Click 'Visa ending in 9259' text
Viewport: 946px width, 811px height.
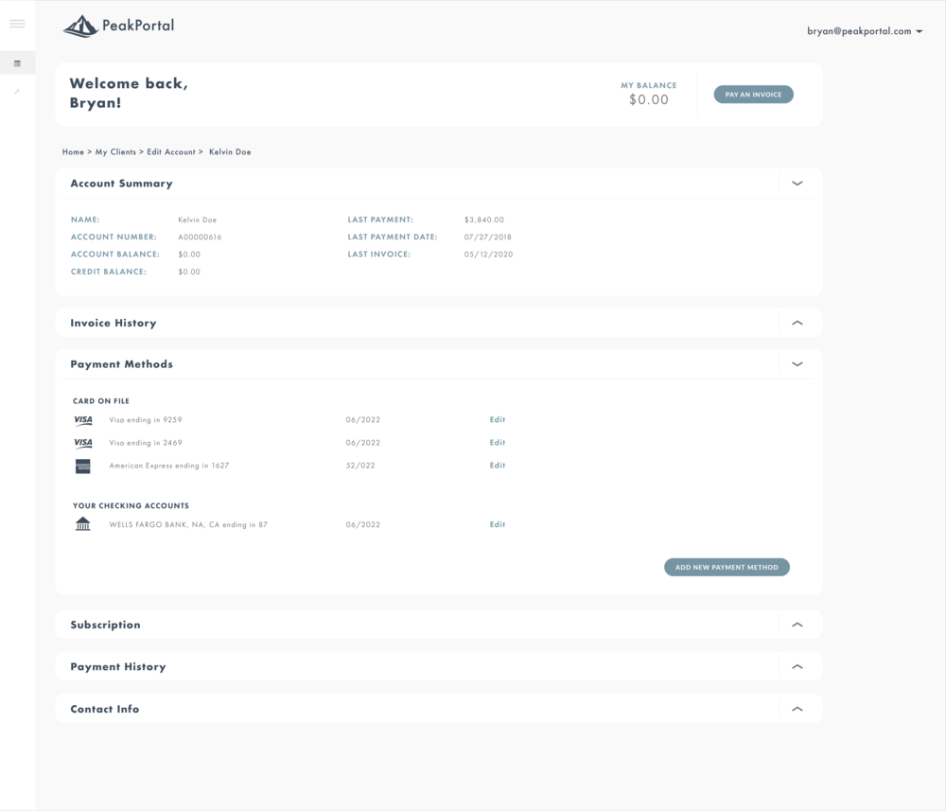pyautogui.click(x=146, y=419)
